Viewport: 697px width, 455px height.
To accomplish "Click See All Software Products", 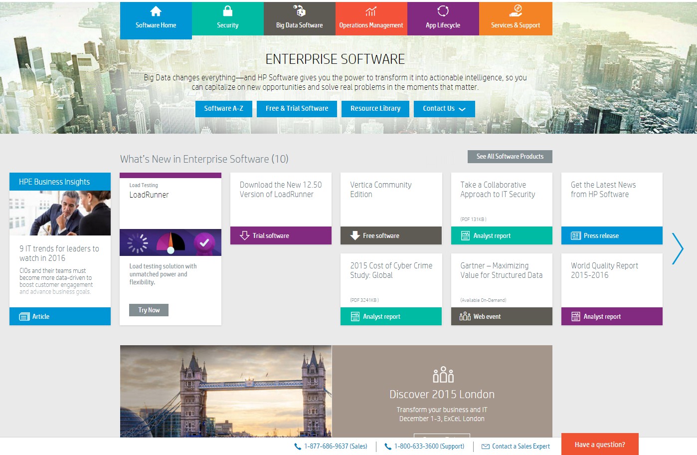I will click(x=510, y=157).
